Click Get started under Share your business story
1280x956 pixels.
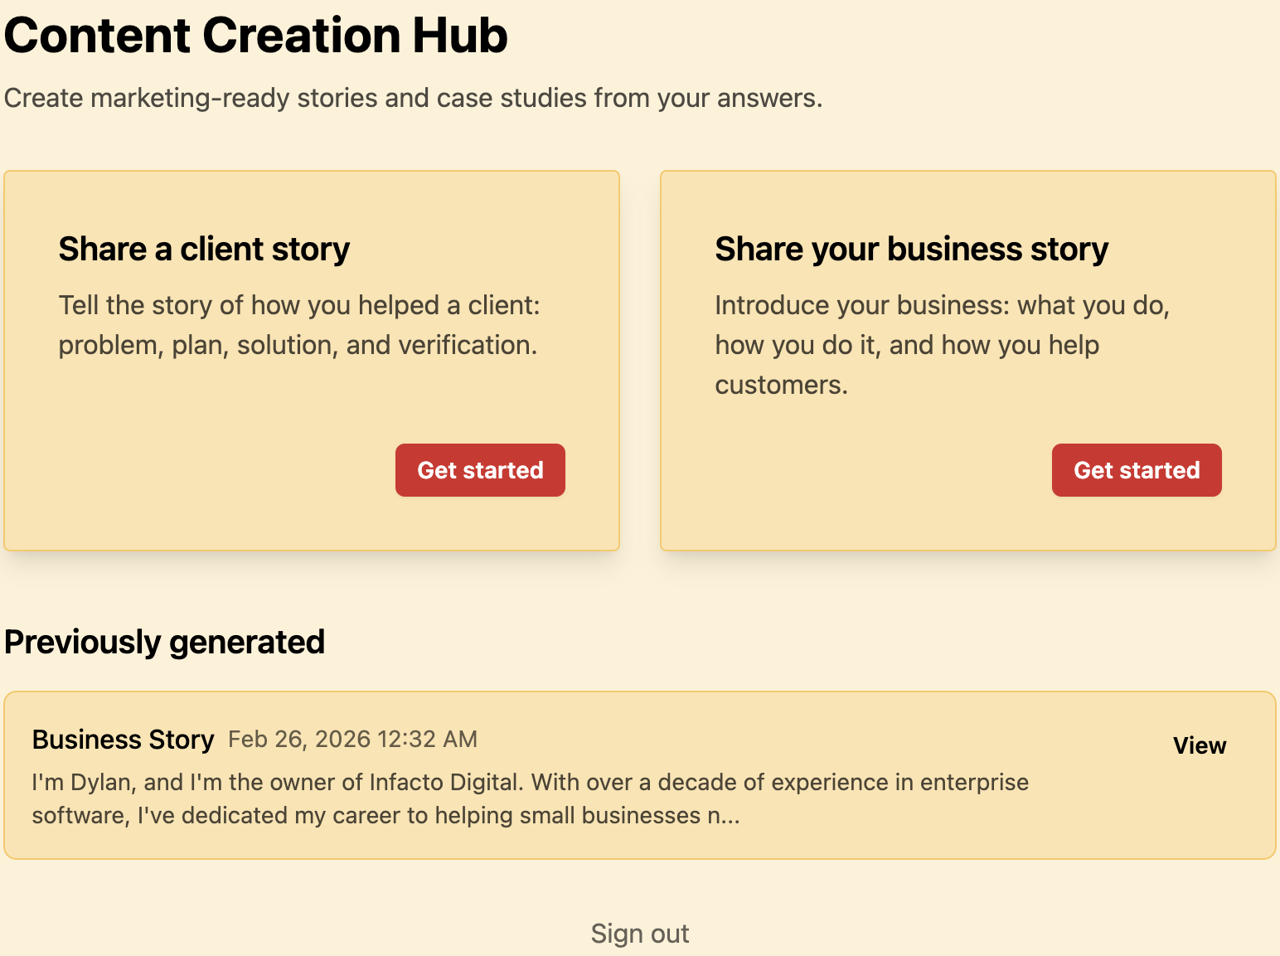click(x=1136, y=470)
